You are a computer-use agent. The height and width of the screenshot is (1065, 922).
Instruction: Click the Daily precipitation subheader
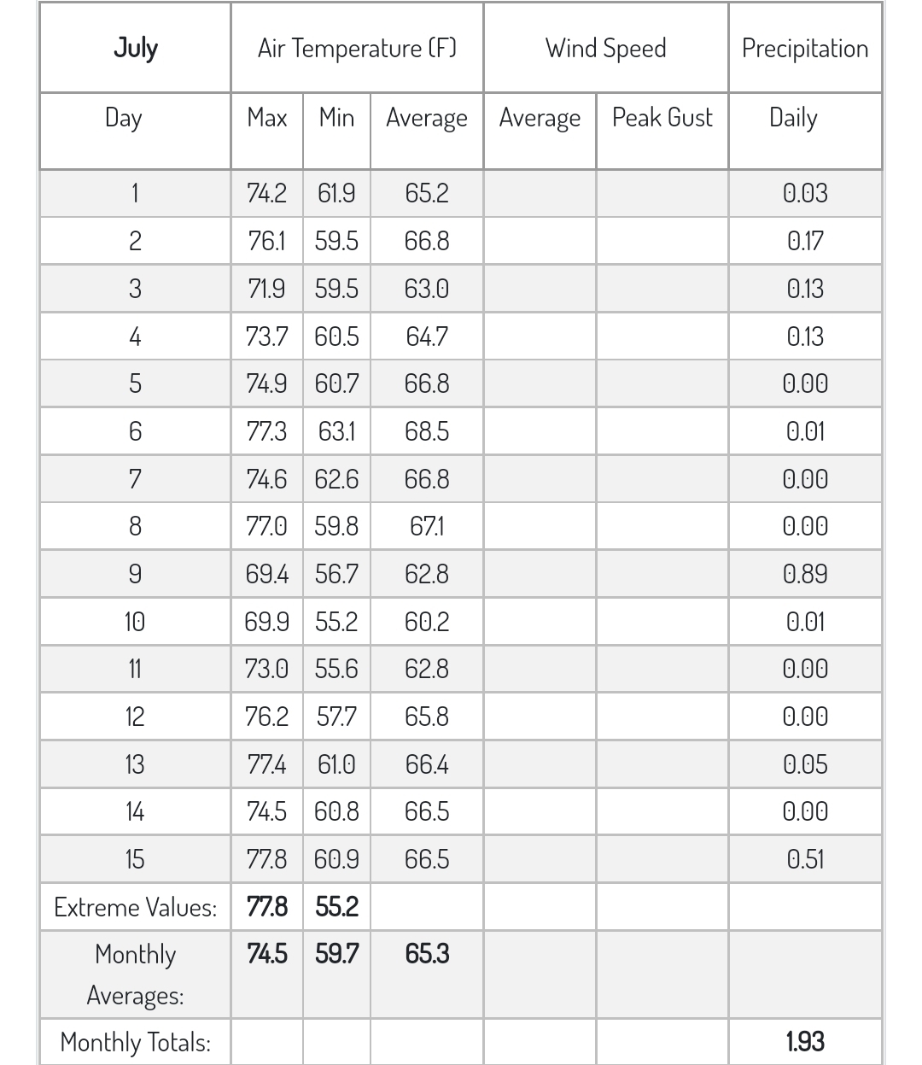pos(793,117)
